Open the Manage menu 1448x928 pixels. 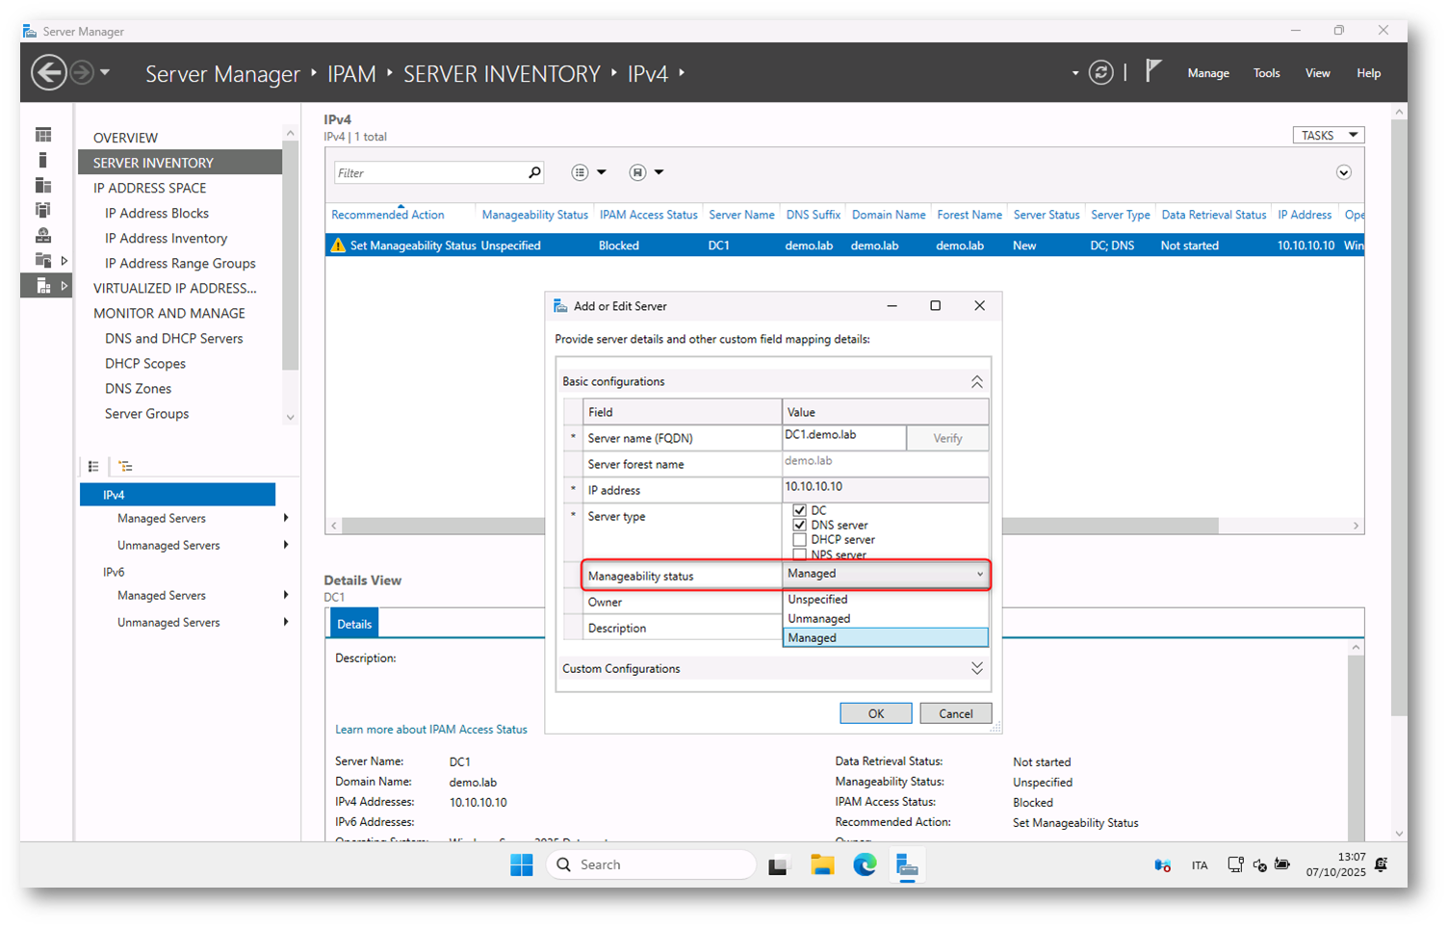[x=1207, y=73]
